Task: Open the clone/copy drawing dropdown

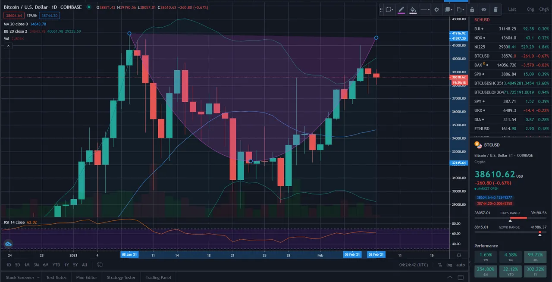Action: click(461, 9)
